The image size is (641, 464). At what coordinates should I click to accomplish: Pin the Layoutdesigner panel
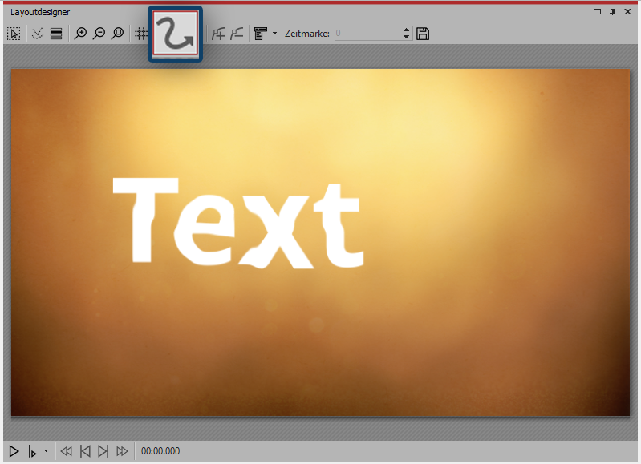tap(613, 12)
